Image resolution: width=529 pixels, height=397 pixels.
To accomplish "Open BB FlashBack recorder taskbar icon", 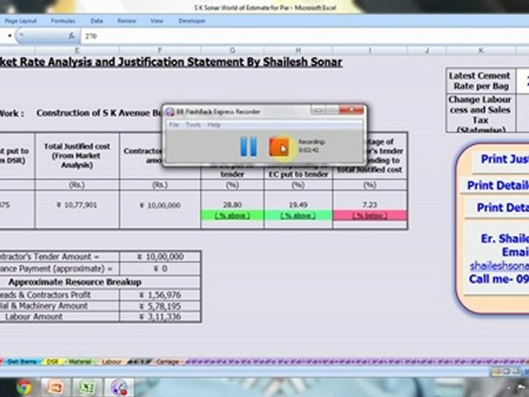I will [x=119, y=388].
